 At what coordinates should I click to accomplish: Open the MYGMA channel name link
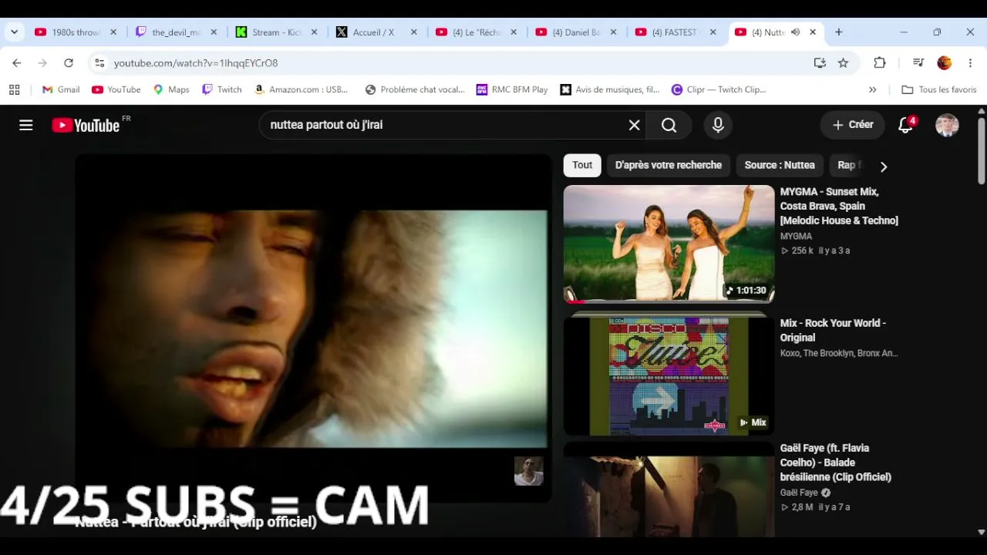pyautogui.click(x=796, y=237)
